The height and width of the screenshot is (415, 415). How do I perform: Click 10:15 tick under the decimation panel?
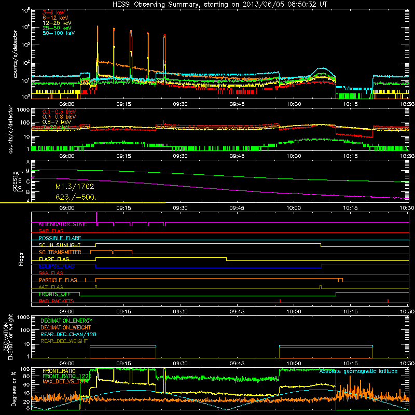tap(351, 364)
